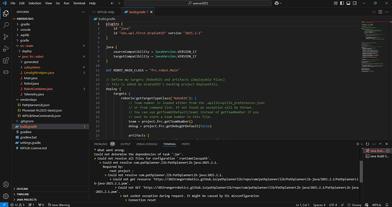Open the Extensions view
Viewport: 392px width, 207px height.
(x=6, y=61)
